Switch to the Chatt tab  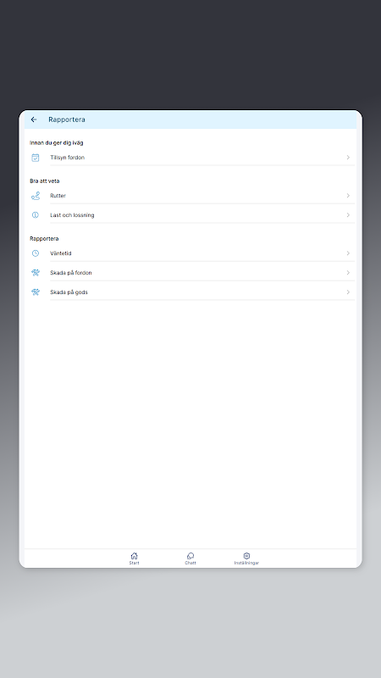point(190,559)
